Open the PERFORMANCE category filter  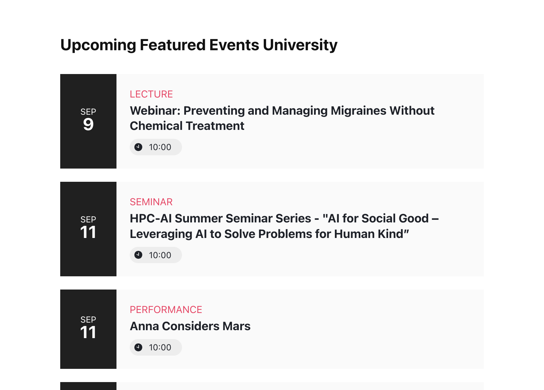(x=166, y=310)
